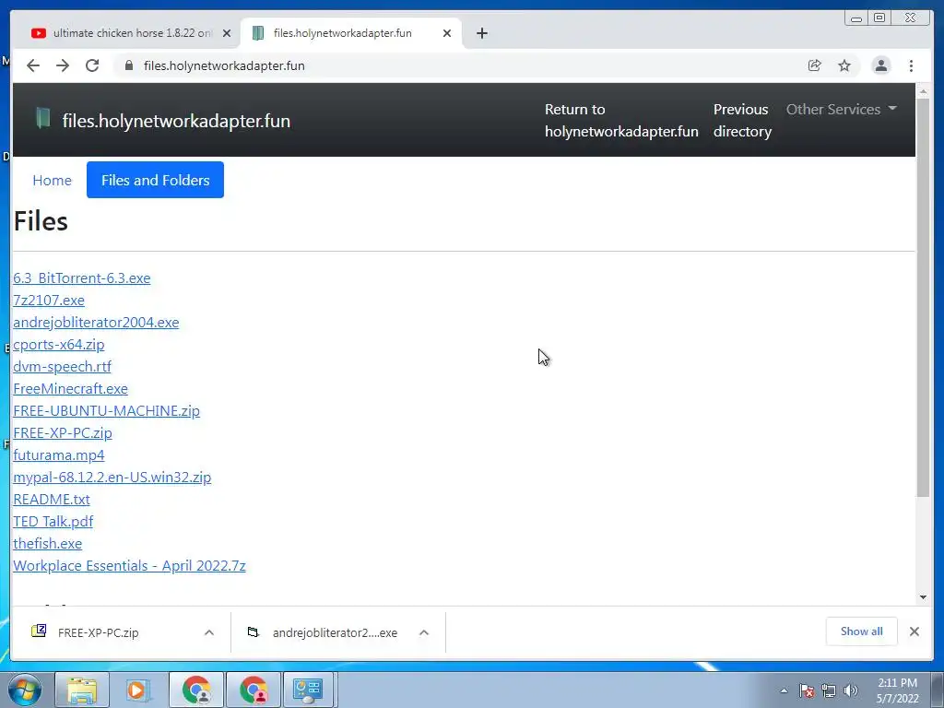Open Action Center flag icon
The image size is (944, 708).
tap(807, 690)
